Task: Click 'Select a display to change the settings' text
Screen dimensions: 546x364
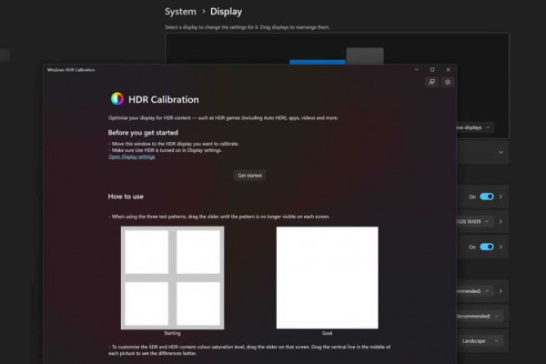Action: click(x=248, y=27)
